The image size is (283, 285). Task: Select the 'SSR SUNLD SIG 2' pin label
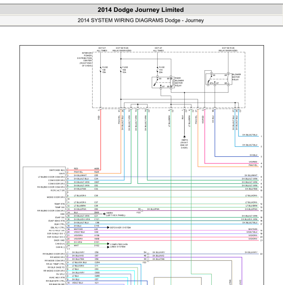[56, 237]
